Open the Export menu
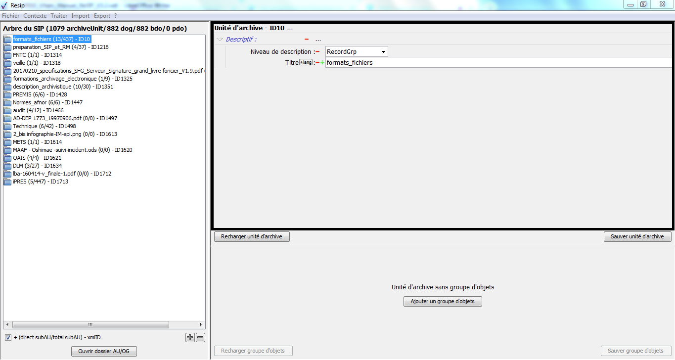Viewport: 675px width, 360px height. pyautogui.click(x=102, y=16)
